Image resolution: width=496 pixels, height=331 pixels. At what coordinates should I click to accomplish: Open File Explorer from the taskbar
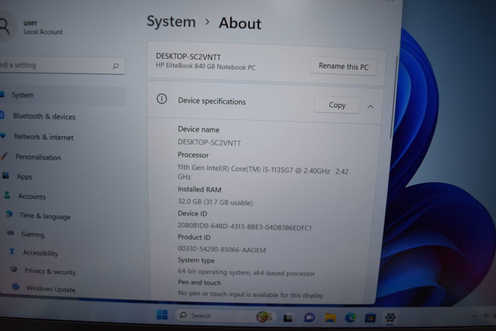coord(330,318)
